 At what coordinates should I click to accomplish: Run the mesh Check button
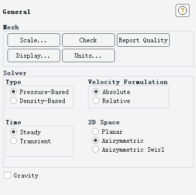click(89, 40)
